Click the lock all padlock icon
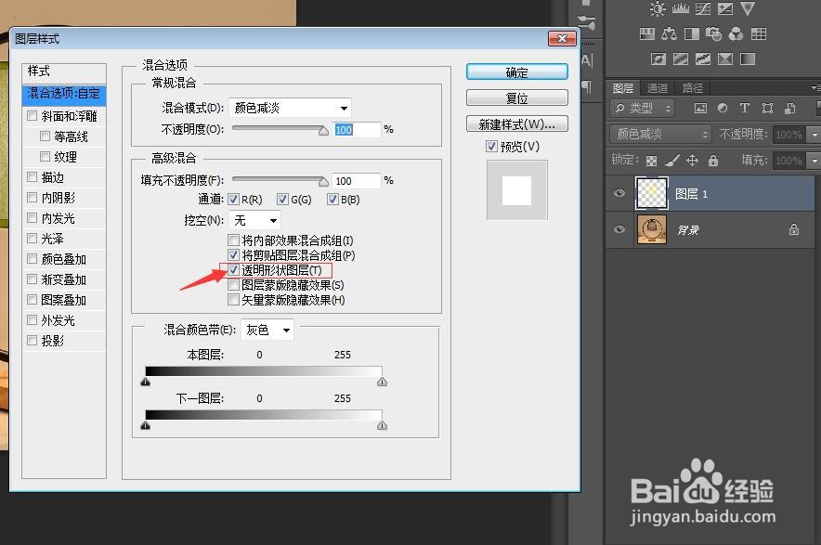The image size is (821, 545). pyautogui.click(x=712, y=162)
